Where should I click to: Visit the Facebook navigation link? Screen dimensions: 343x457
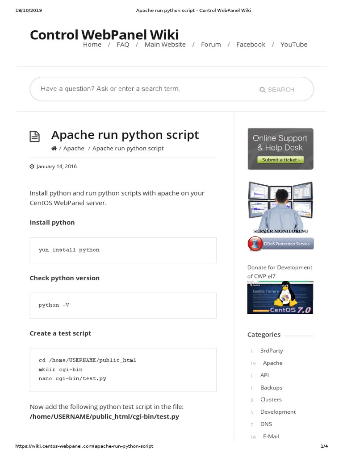pyautogui.click(x=251, y=45)
